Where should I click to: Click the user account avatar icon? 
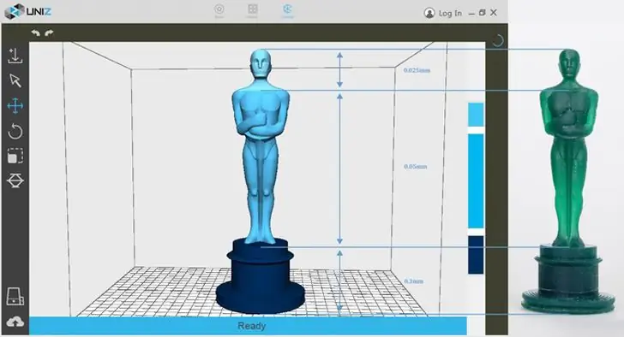(429, 13)
